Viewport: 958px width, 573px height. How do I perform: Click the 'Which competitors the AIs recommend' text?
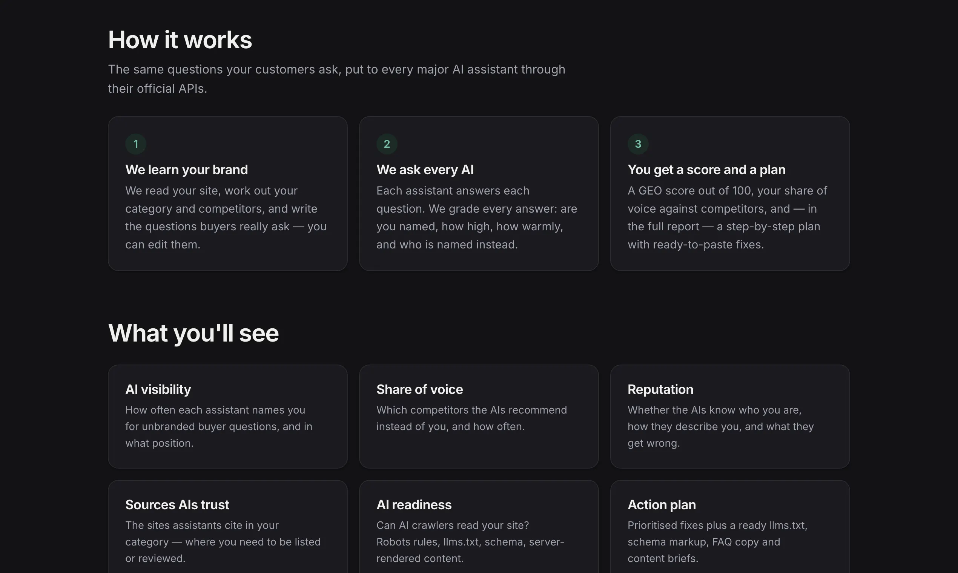472,418
